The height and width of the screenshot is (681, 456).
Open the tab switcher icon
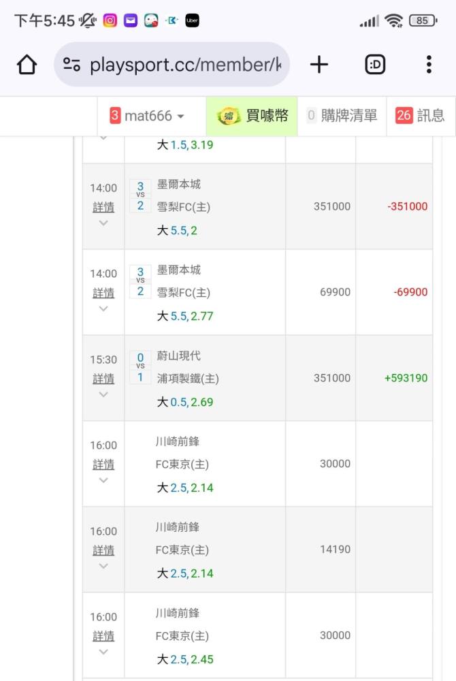(x=375, y=65)
